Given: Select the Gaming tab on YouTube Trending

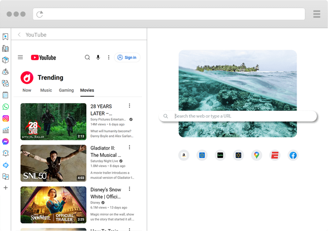Looking at the screenshot, I should [x=66, y=90].
